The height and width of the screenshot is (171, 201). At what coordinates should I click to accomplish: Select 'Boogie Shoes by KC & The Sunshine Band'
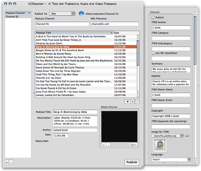point(86,50)
